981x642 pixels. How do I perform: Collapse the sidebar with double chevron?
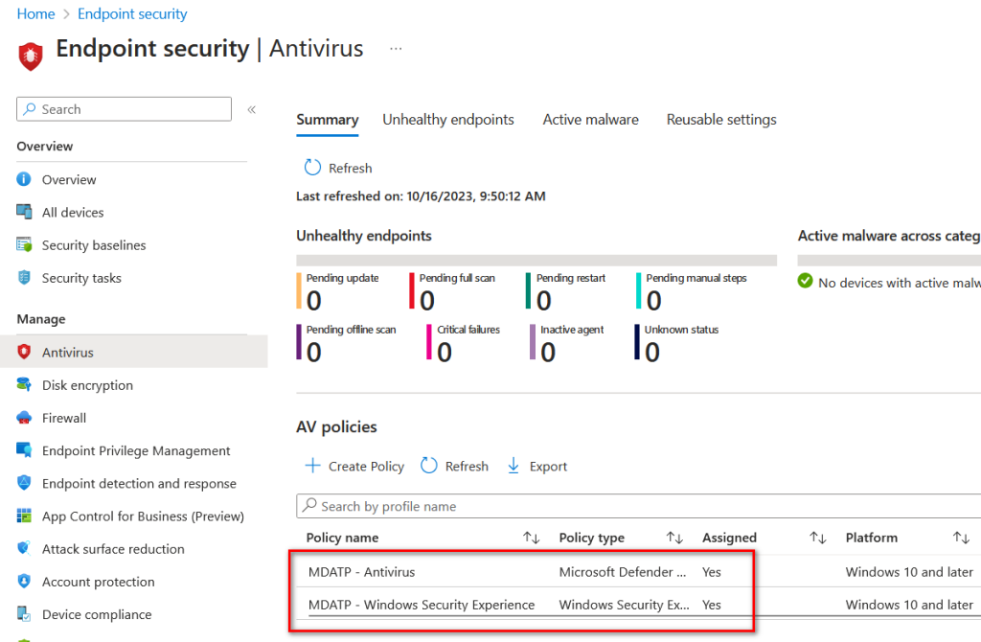[x=252, y=109]
